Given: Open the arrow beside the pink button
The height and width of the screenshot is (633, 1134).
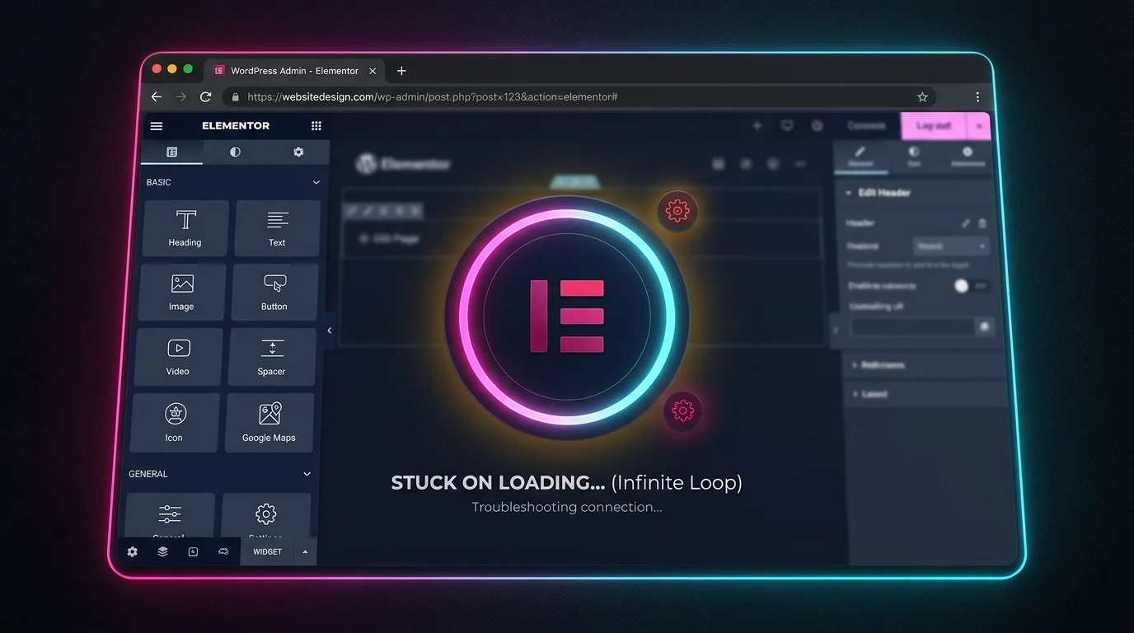Looking at the screenshot, I should [x=979, y=126].
